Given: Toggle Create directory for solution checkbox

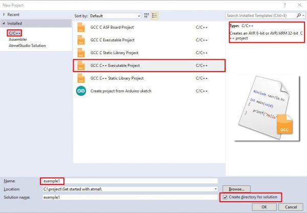Looking at the screenshot, I should coord(225,197).
